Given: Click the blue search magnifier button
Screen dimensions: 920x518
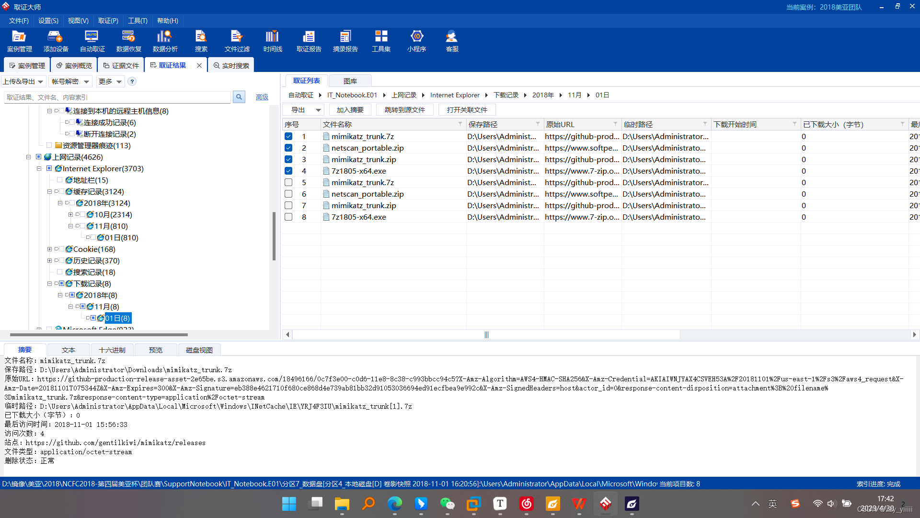Looking at the screenshot, I should point(239,97).
